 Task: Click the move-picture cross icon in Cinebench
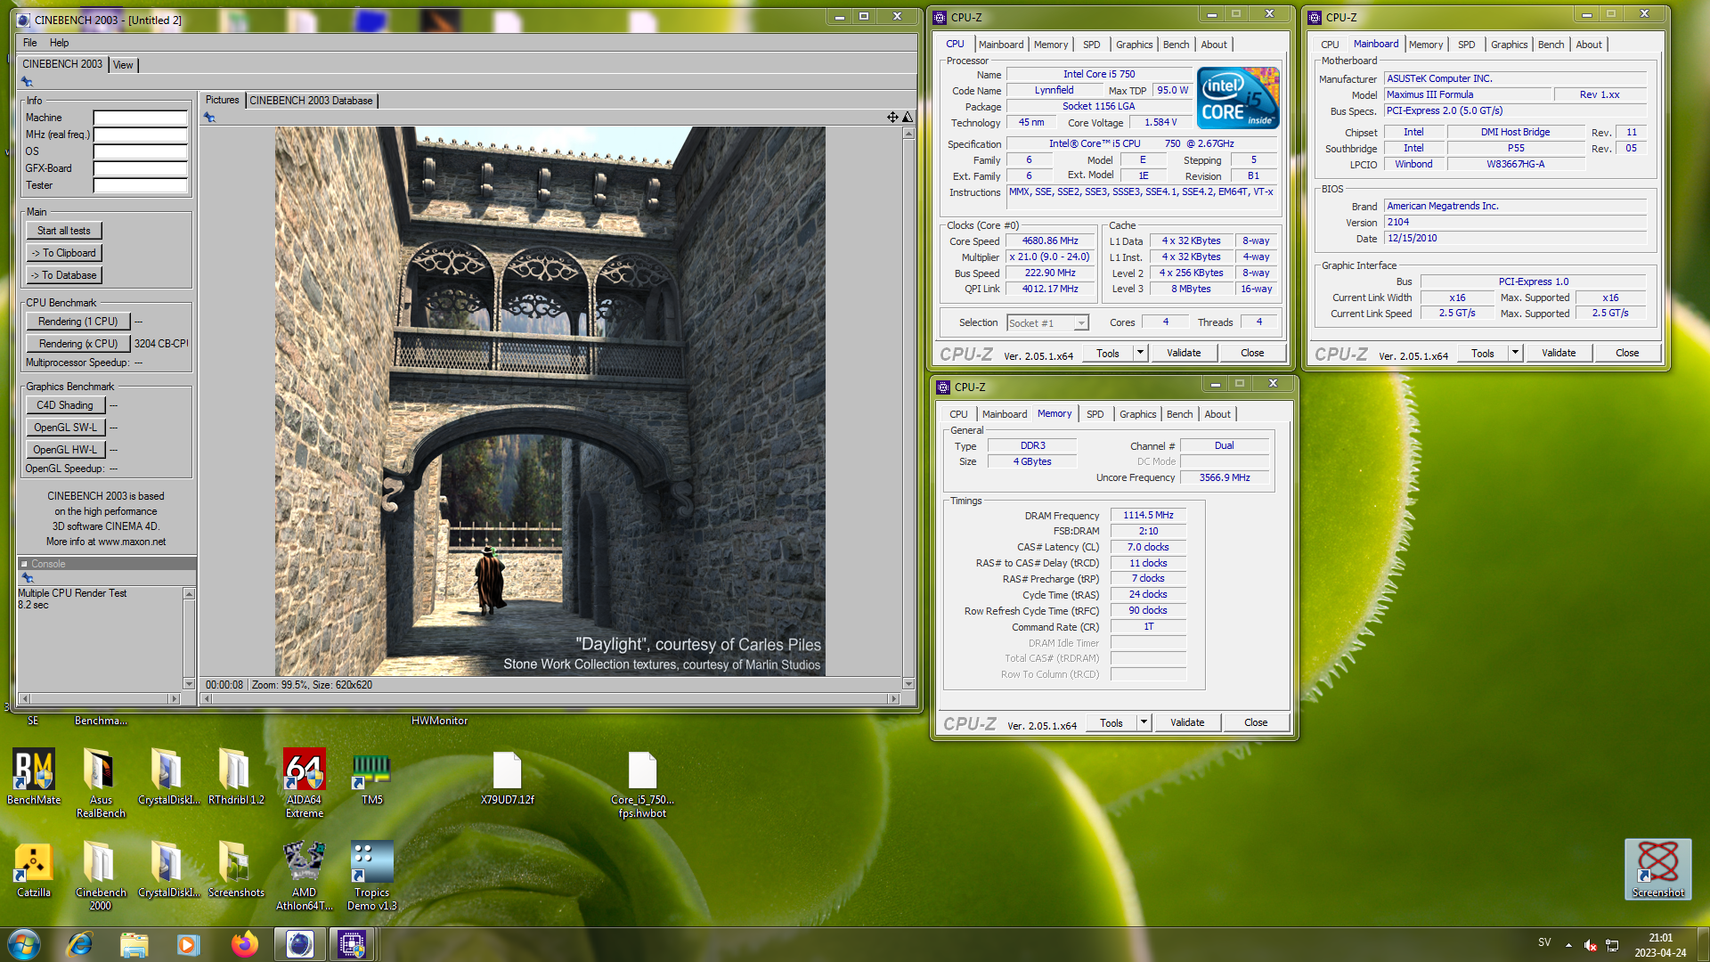tap(892, 117)
